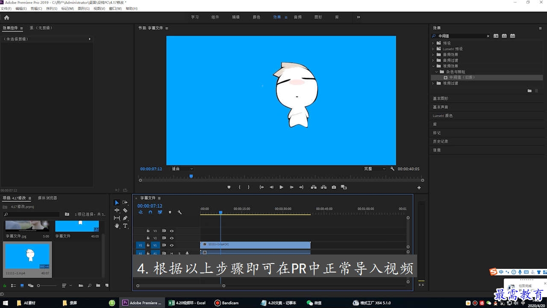Expand the Lumetri 预设 folder
The height and width of the screenshot is (308, 547).
click(x=433, y=49)
